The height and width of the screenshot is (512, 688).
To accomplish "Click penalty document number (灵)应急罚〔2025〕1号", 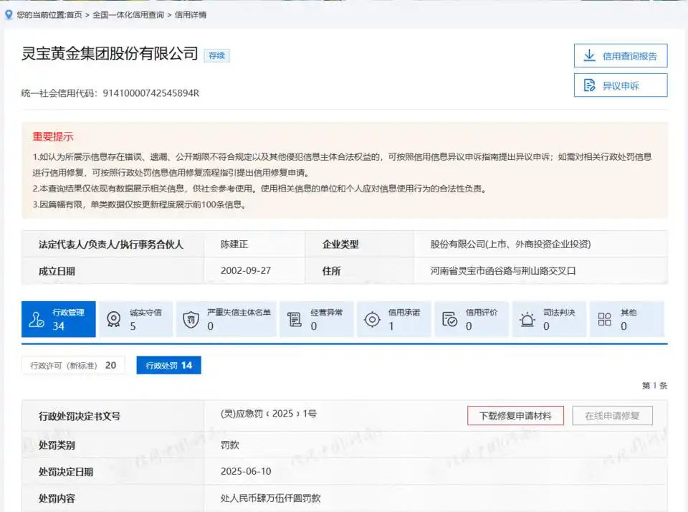I will [269, 414].
